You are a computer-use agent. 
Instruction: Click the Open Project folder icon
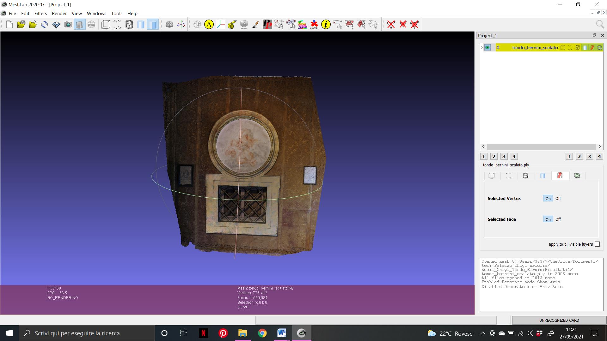click(21, 24)
